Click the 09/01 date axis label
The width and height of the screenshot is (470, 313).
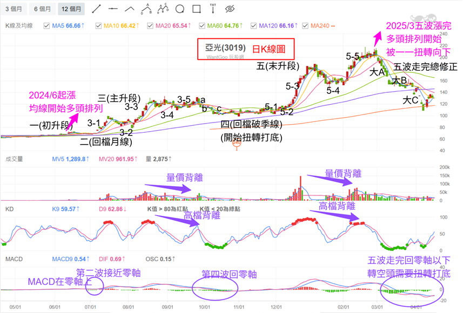[167, 307]
